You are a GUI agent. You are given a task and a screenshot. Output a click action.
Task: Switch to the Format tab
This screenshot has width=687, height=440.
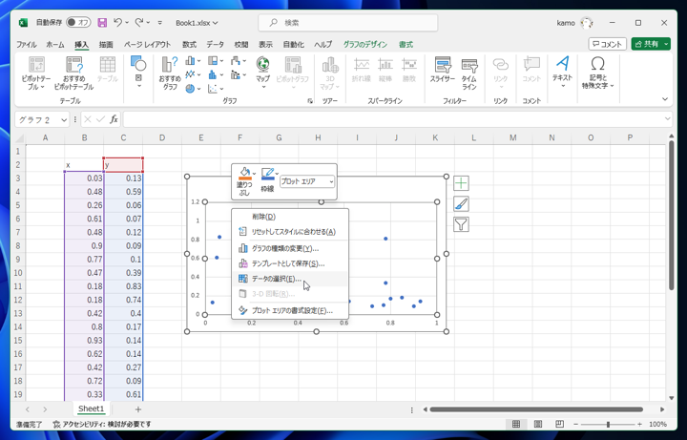coord(406,44)
